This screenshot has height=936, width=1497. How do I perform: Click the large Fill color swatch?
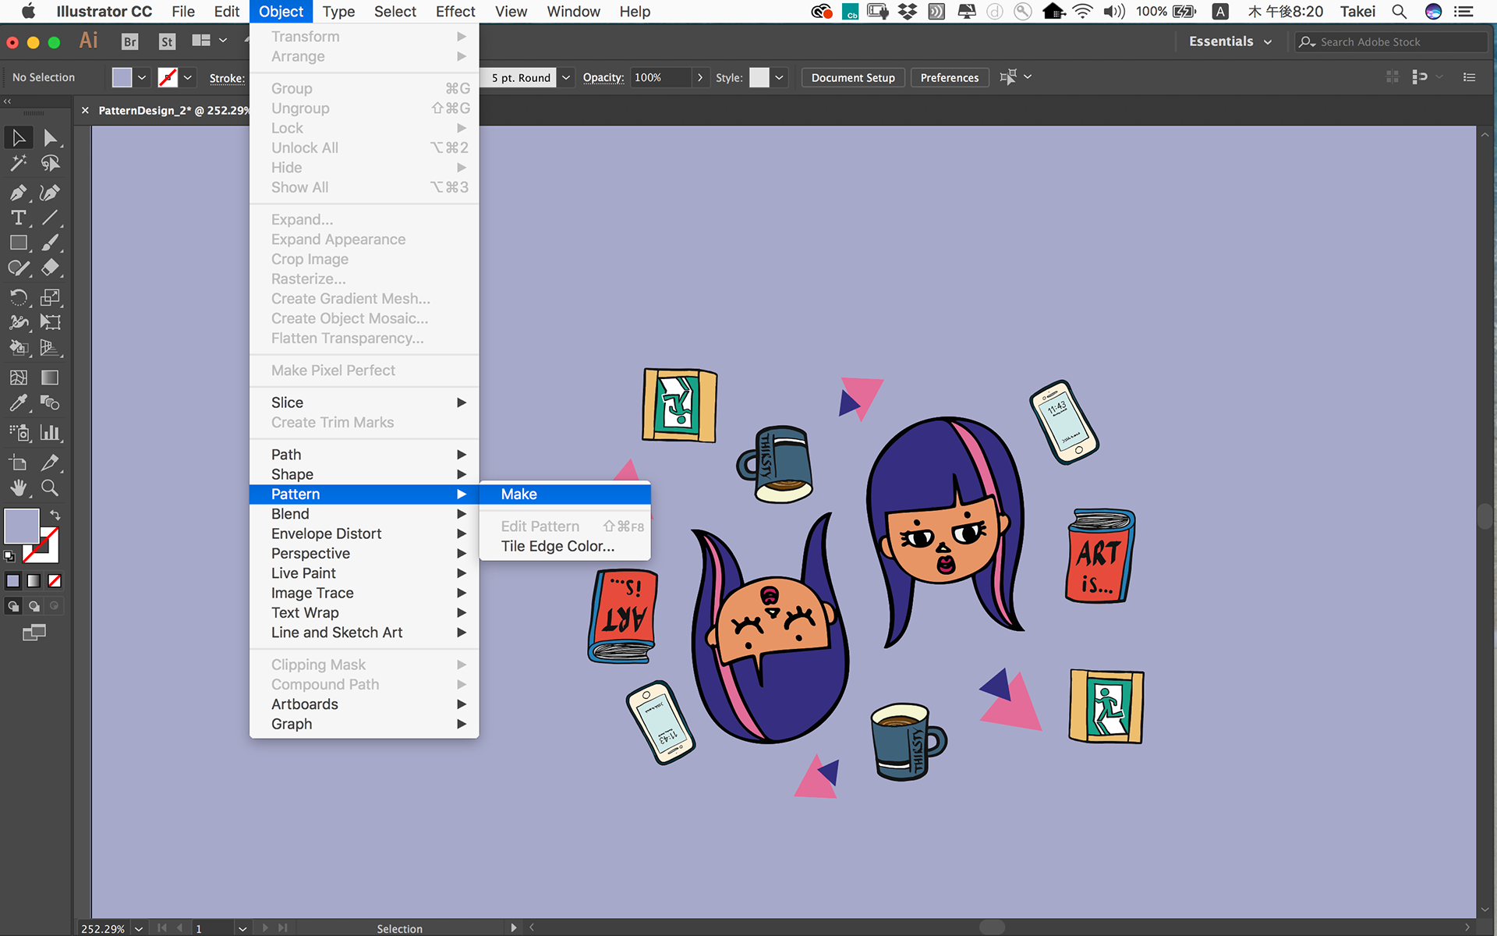(22, 526)
